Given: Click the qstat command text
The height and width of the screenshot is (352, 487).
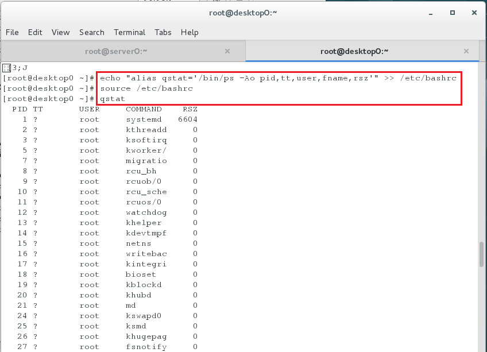Looking at the screenshot, I should (113, 99).
